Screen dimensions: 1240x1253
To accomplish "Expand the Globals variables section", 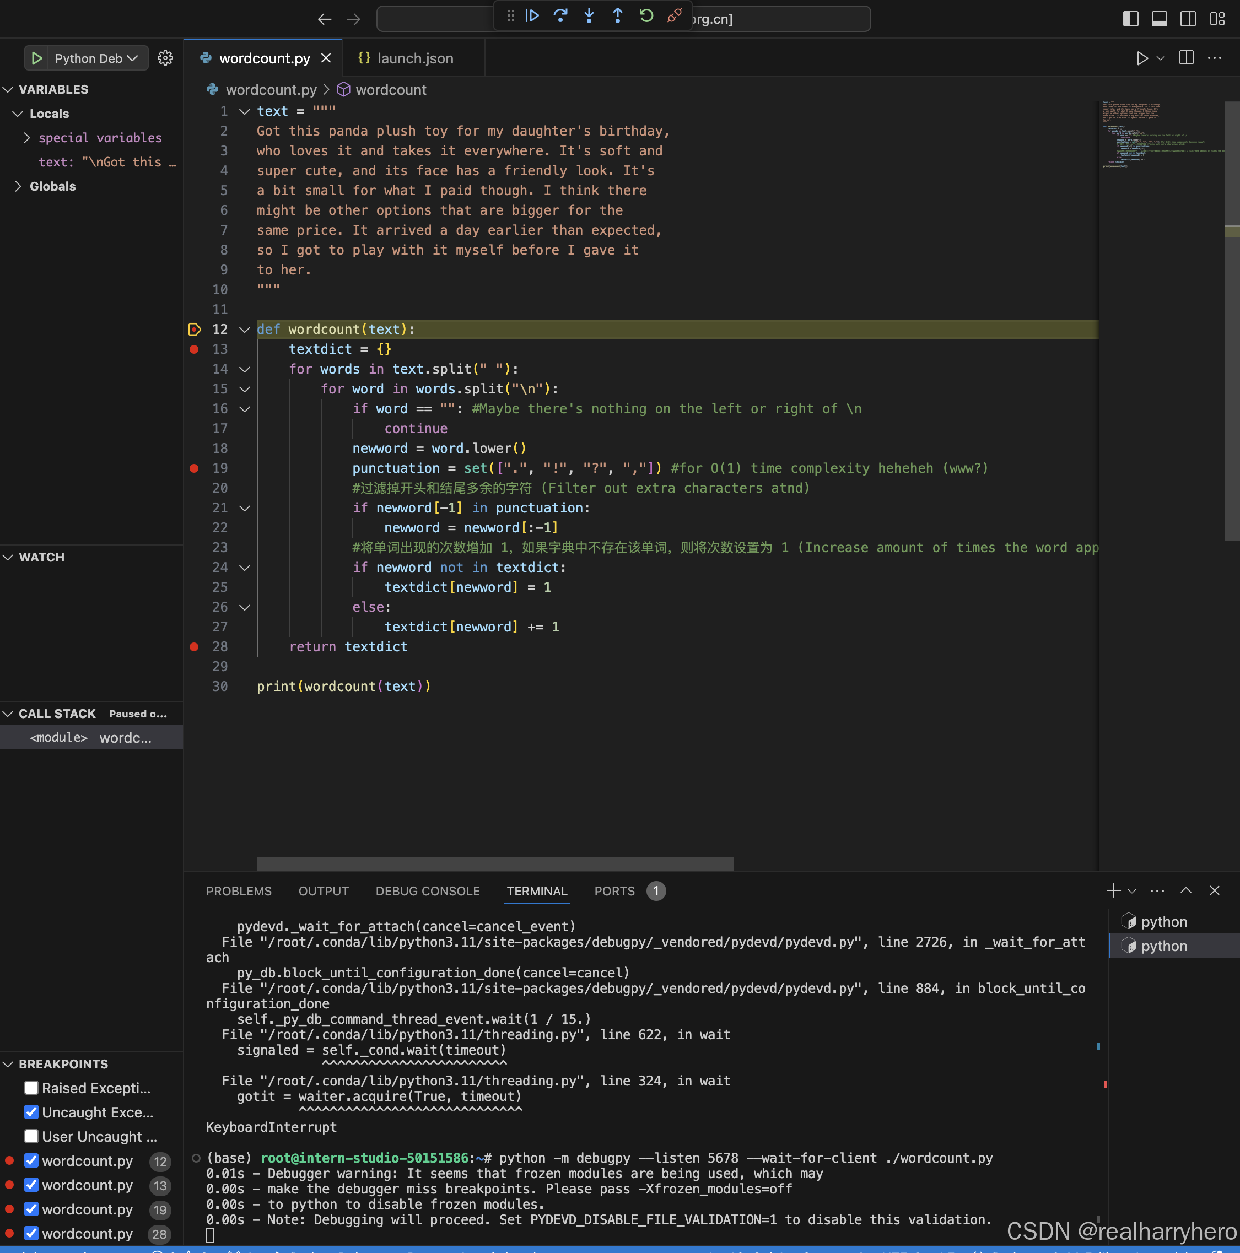I will (x=18, y=186).
